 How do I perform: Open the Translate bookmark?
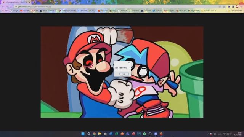82,11
